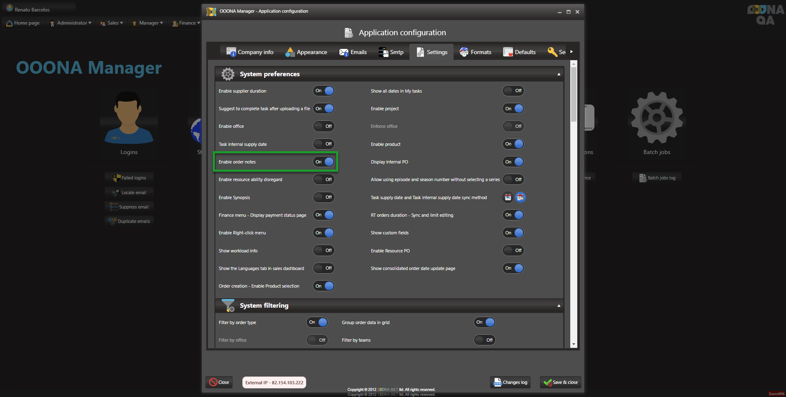Switch to the Formats tab

click(475, 52)
